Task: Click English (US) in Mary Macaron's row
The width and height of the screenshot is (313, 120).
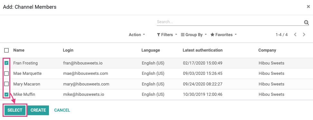Action: pos(153,84)
